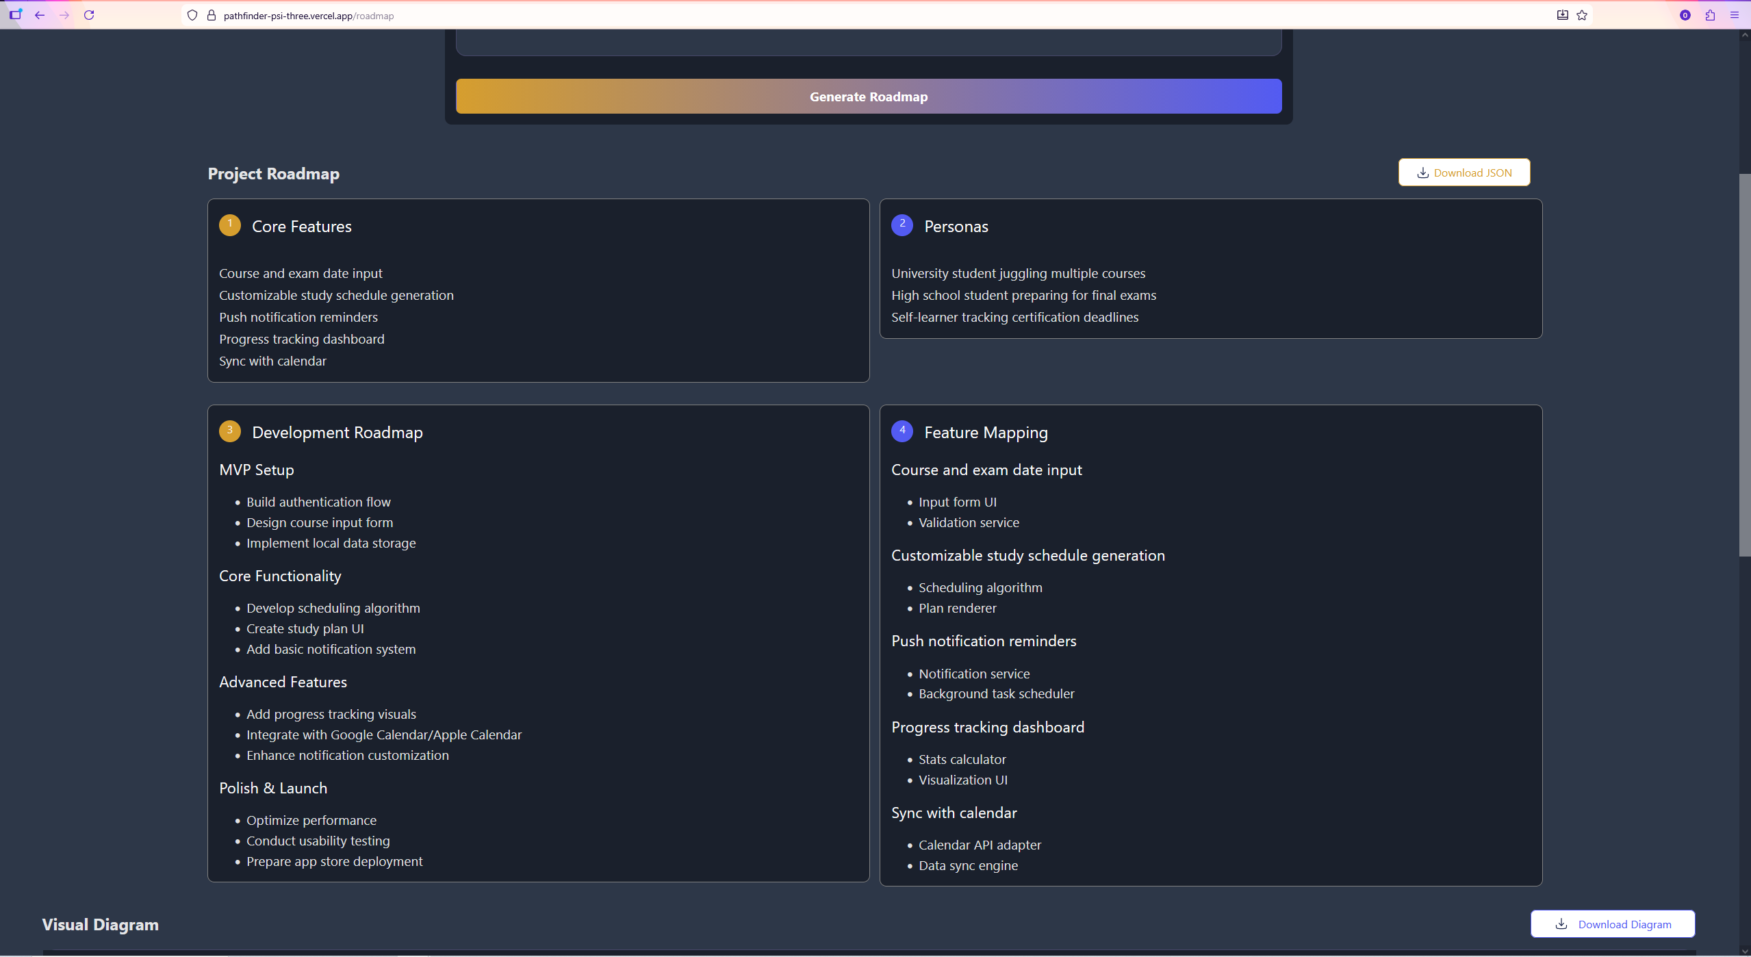Open the Firefox View icon at top left
The height and width of the screenshot is (957, 1751).
(x=16, y=14)
